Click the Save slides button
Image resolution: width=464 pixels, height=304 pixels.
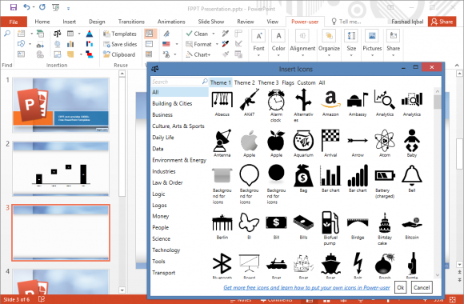point(120,45)
